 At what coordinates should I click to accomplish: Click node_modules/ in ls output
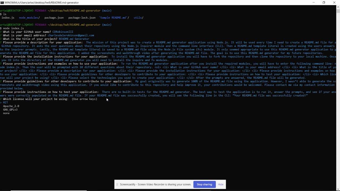(29, 18)
